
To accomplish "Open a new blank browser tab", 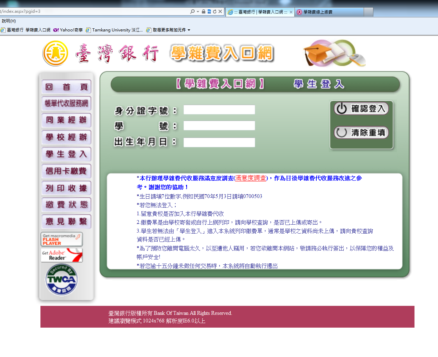I will (x=369, y=12).
